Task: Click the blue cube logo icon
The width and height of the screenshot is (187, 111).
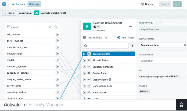Action: tap(4, 4)
